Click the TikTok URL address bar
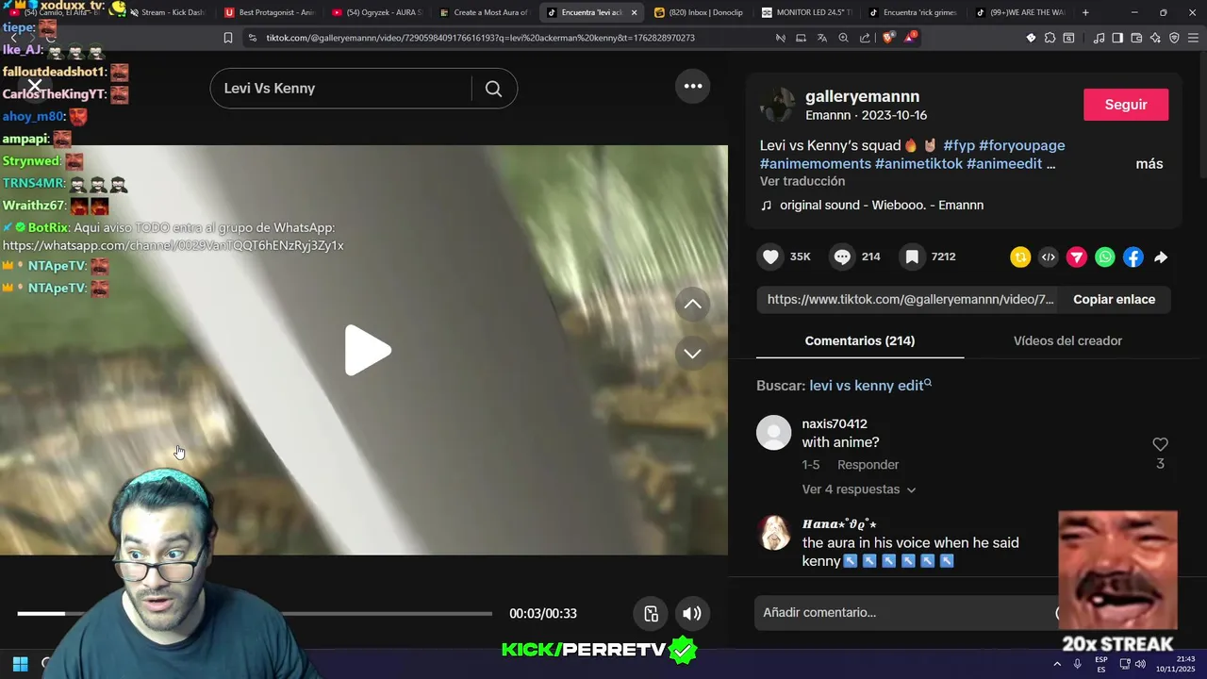 480,38
